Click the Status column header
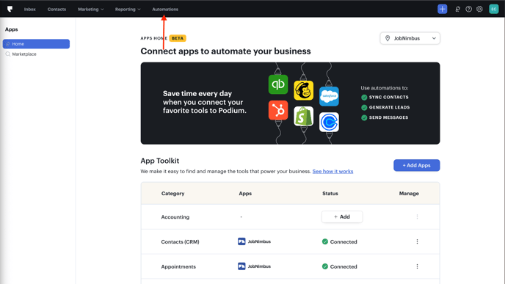505x284 pixels. click(x=330, y=194)
